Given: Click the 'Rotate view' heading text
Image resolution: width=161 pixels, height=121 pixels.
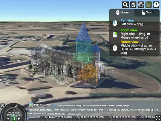Looking at the screenshot, I should pos(129,42).
